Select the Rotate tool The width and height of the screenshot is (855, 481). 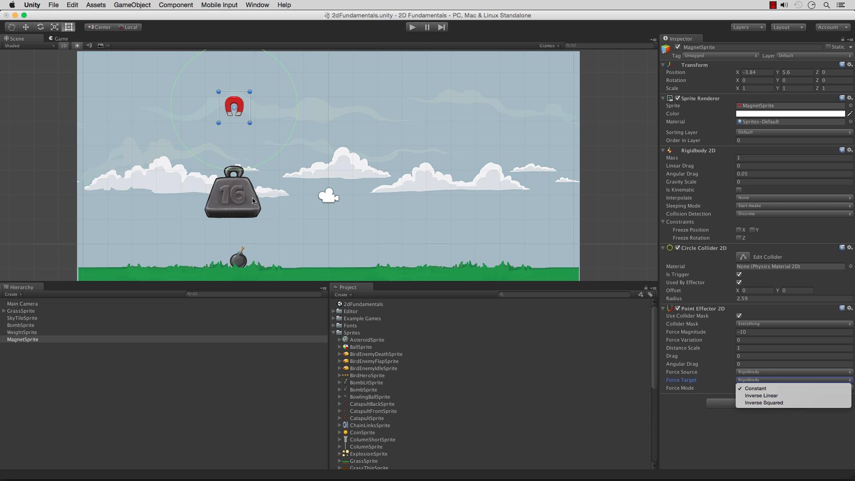[40, 27]
